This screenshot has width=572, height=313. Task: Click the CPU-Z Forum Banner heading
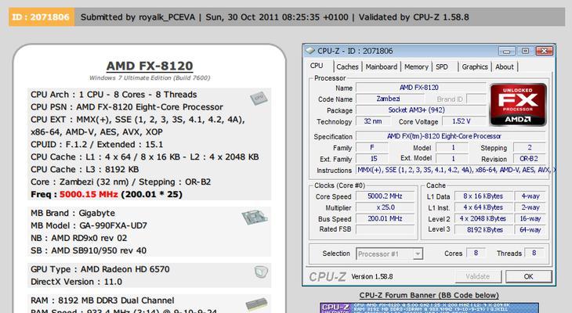429,295
